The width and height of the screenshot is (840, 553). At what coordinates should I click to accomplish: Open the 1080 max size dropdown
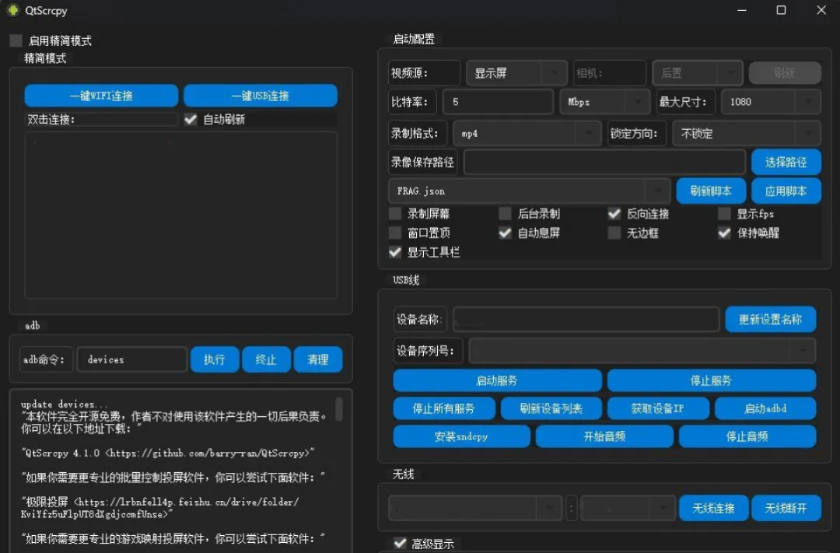pos(771,102)
